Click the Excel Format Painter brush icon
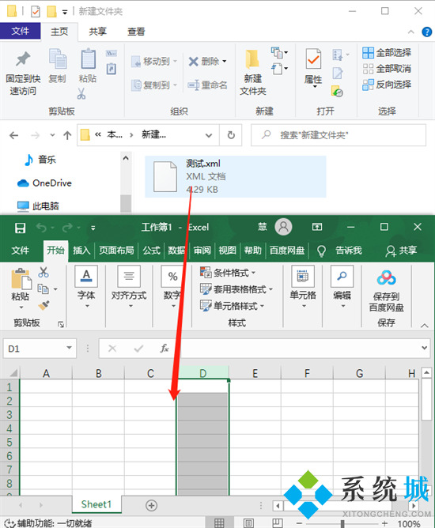 (43, 305)
